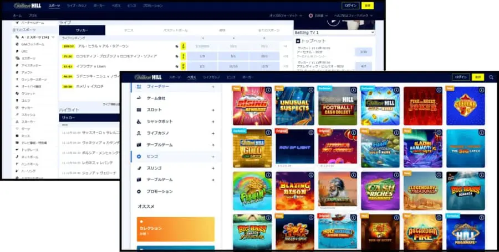499x252 pixels.
Task: Click the ゴルフ icon in sports sidebar
Action: [17, 101]
